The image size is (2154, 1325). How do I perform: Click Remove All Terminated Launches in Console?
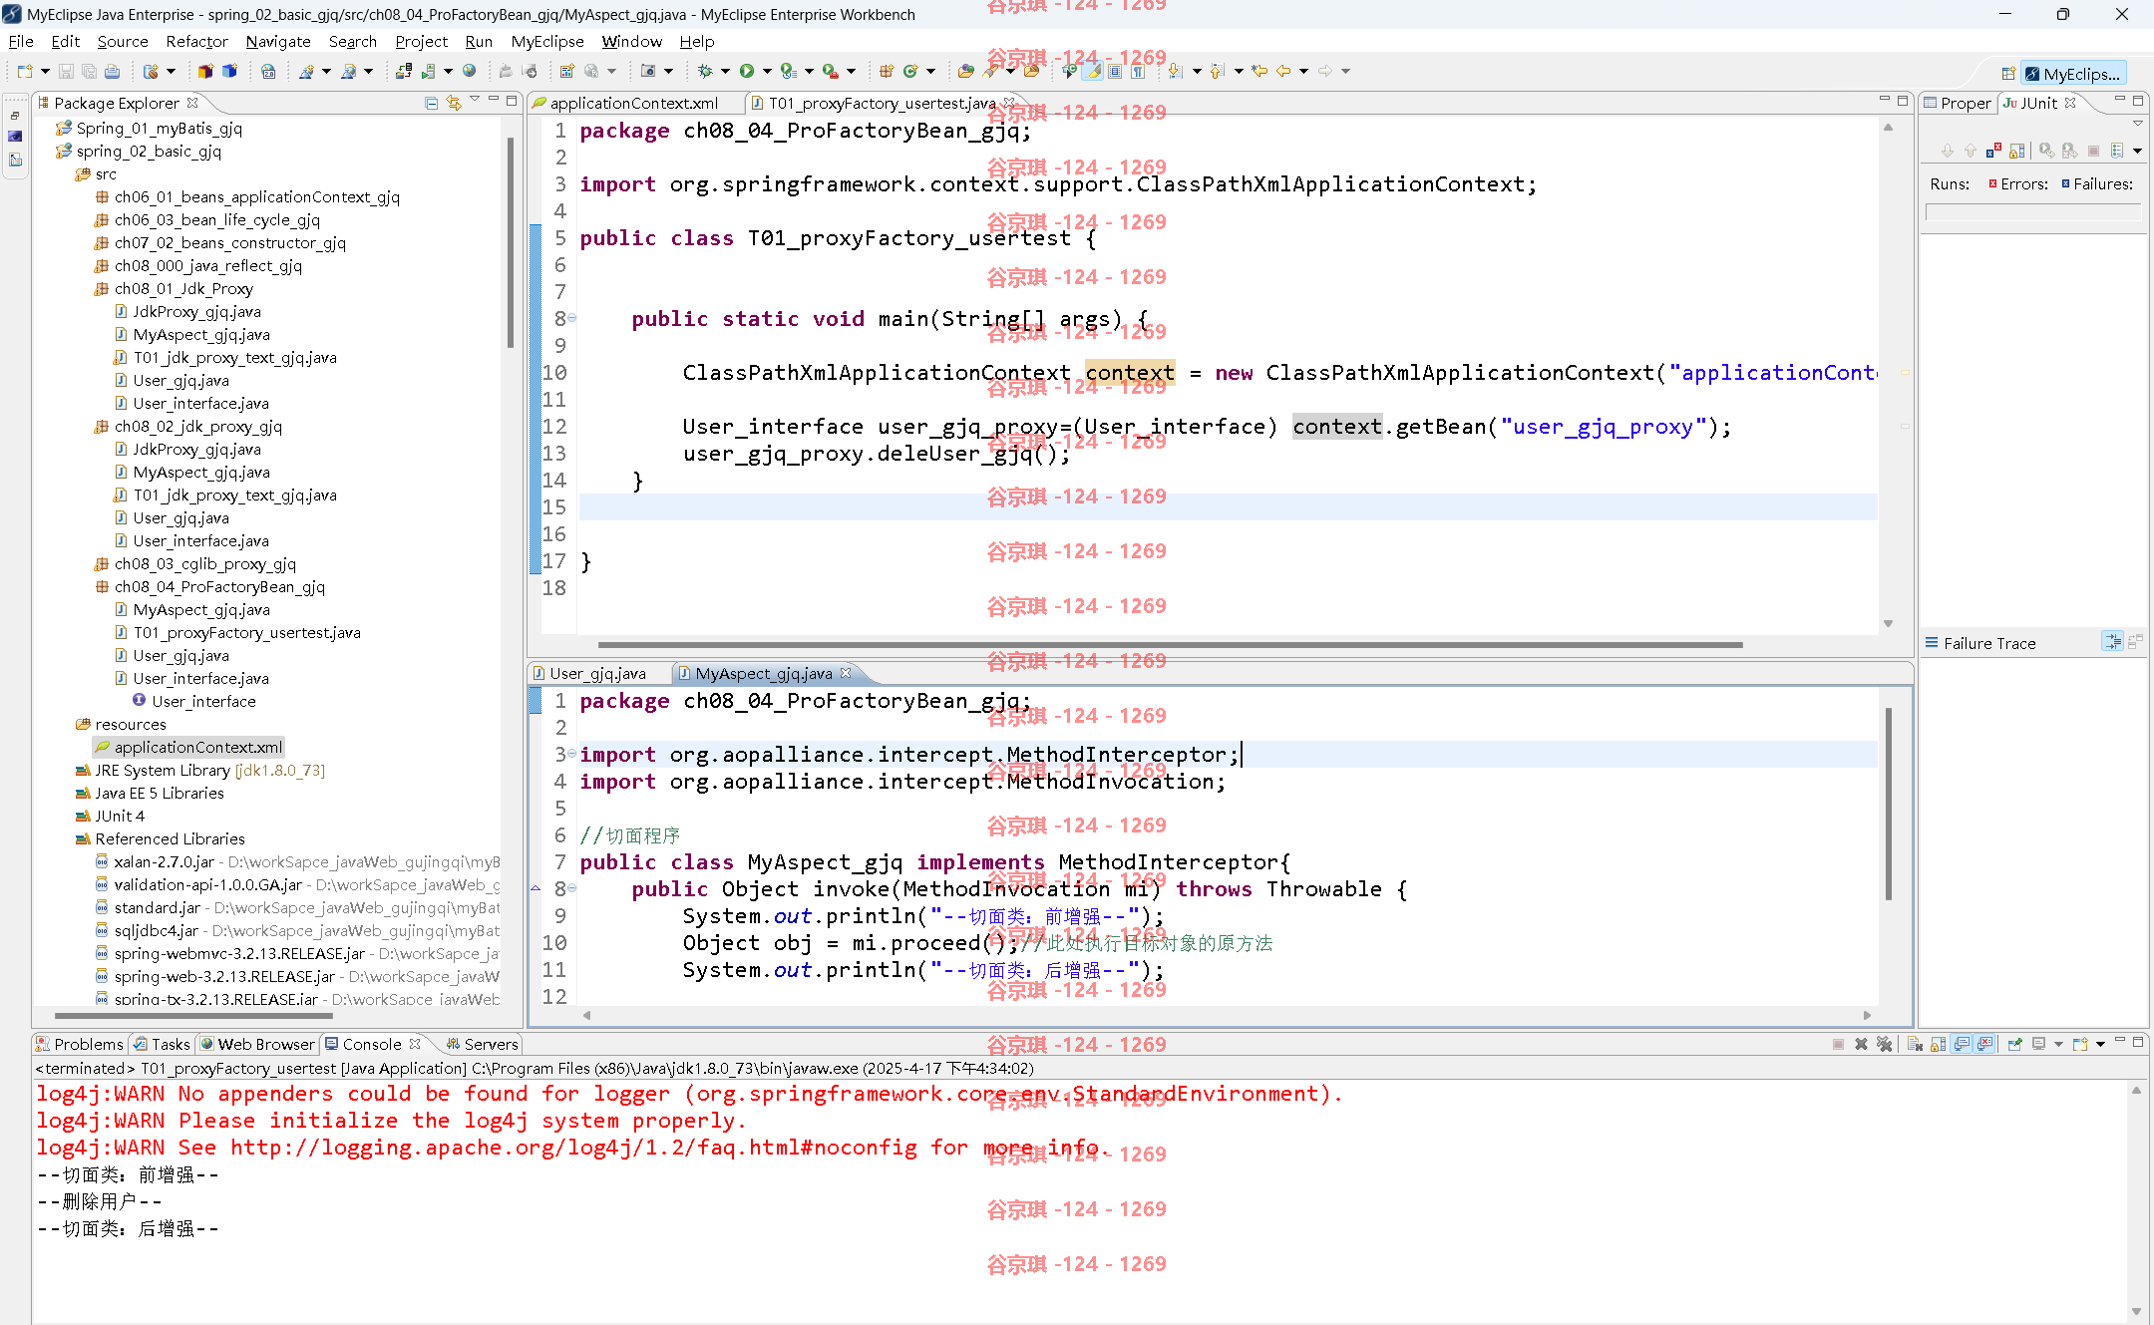click(x=1884, y=1044)
